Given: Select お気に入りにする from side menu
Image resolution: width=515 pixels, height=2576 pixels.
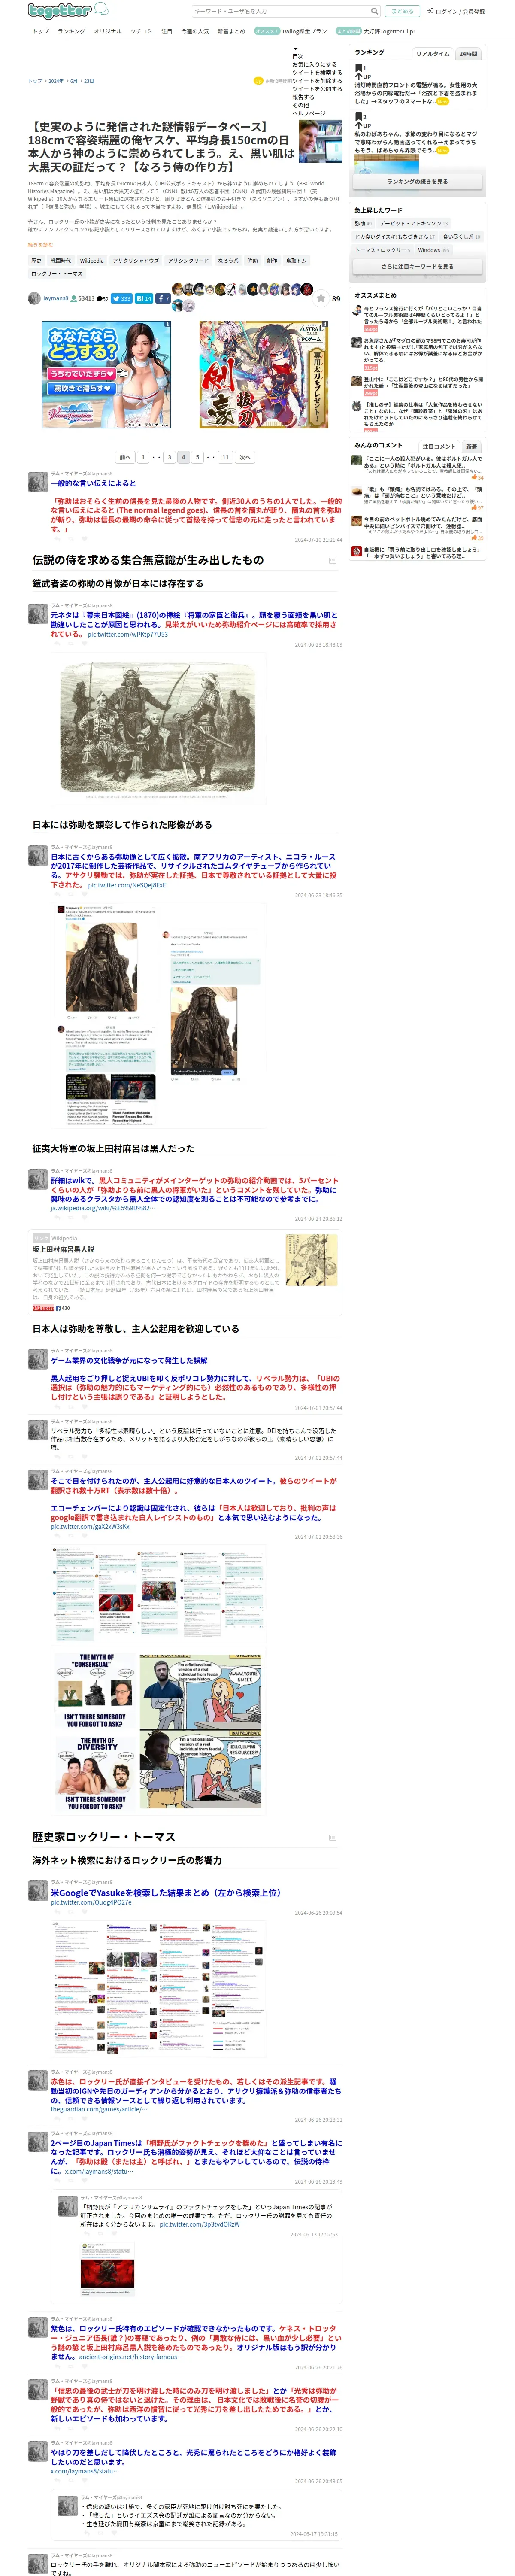Looking at the screenshot, I should [314, 65].
